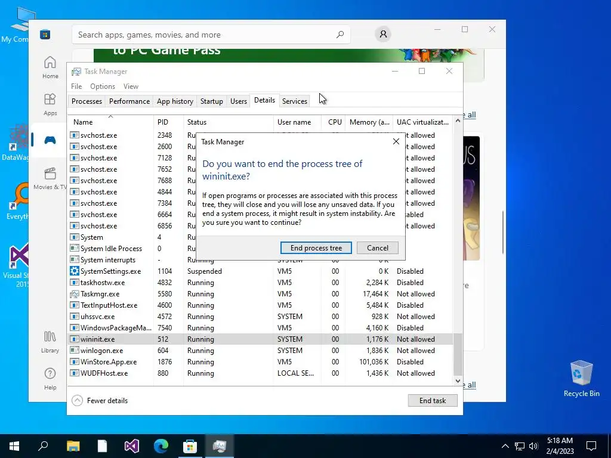The width and height of the screenshot is (611, 458).
Task: Open the Services tab
Action: (295, 101)
